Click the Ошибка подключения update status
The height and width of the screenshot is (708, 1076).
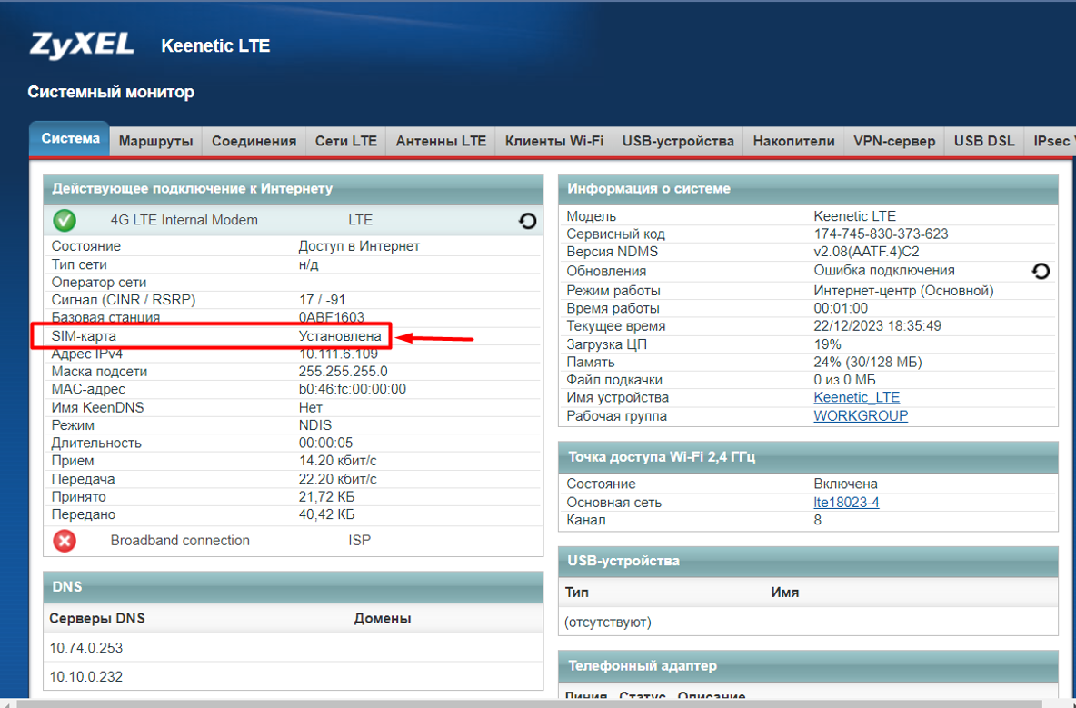click(x=884, y=270)
